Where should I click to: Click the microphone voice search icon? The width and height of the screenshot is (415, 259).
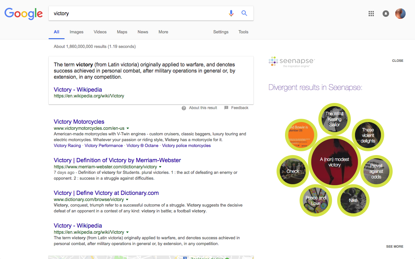pyautogui.click(x=231, y=13)
